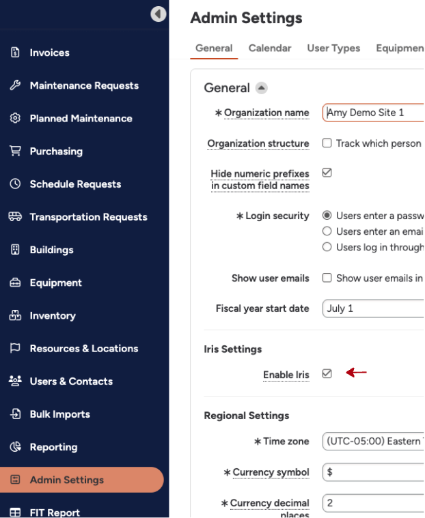Click the Organization name input field
425x518 pixels.
click(373, 113)
